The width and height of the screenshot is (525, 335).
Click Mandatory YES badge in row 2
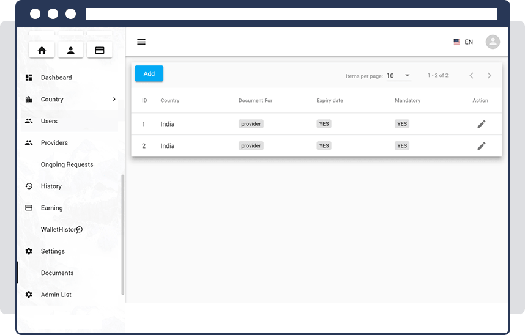402,145
